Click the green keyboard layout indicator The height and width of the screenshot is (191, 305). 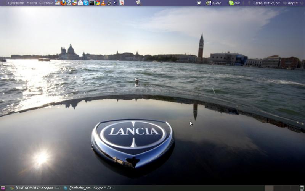tap(231, 3)
